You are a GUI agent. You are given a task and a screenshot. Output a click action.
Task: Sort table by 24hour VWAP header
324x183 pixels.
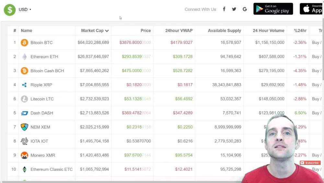click(x=179, y=30)
